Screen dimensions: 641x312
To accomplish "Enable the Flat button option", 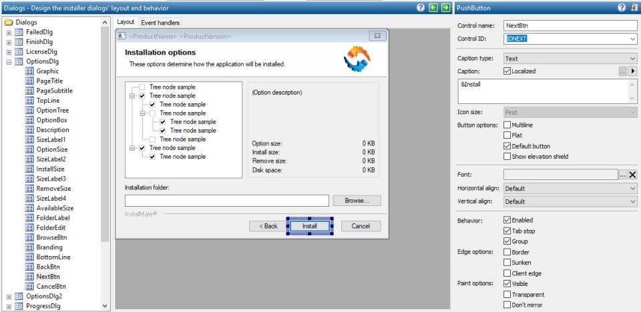I will click(x=507, y=135).
